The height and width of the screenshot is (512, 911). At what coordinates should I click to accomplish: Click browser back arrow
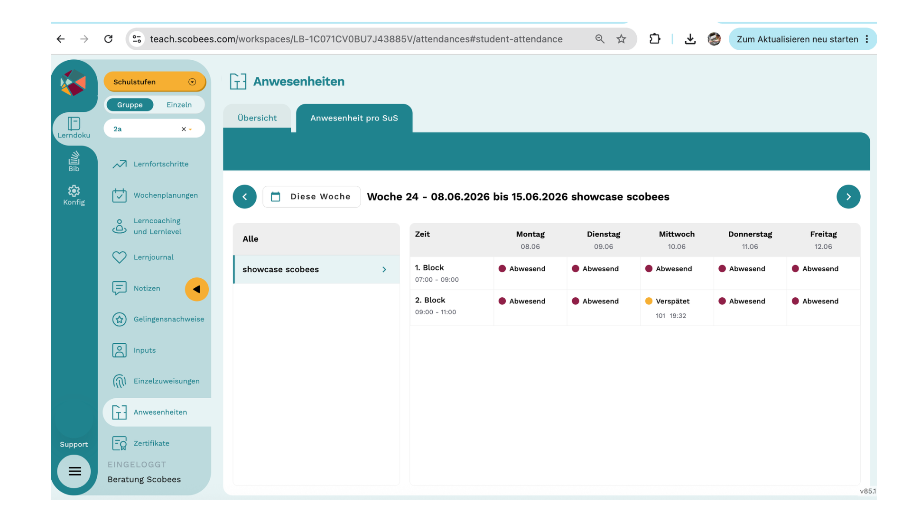[61, 39]
